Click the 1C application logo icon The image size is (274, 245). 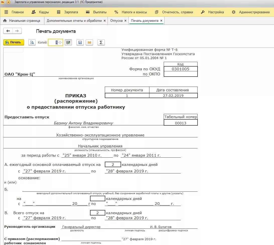pos(3,2)
